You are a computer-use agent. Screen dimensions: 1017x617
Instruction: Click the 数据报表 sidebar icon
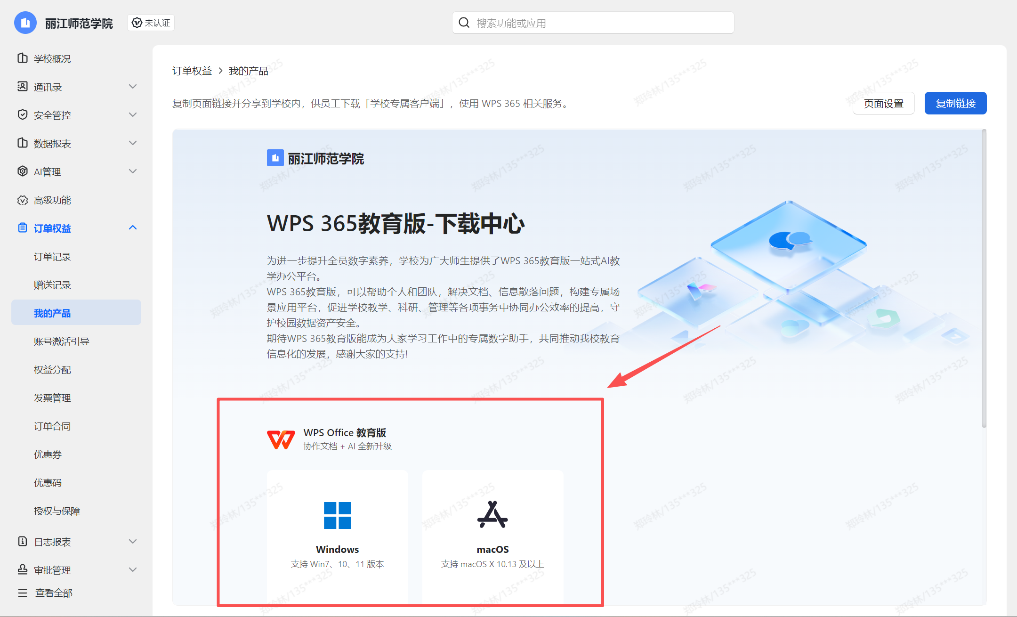pyautogui.click(x=22, y=143)
